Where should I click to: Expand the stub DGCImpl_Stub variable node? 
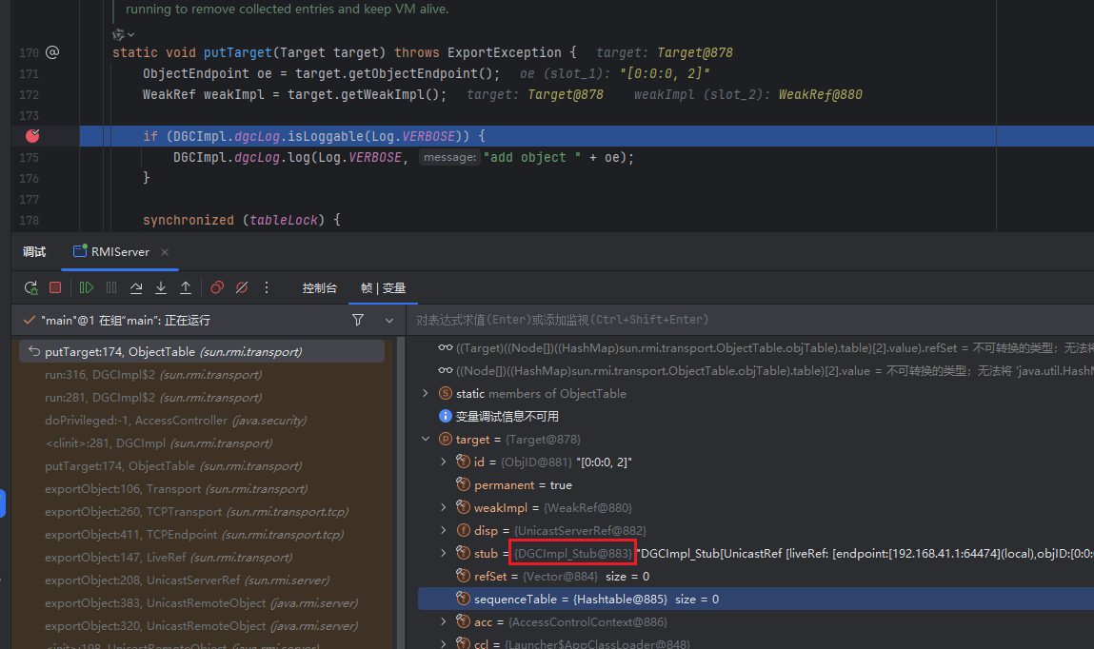click(x=443, y=553)
